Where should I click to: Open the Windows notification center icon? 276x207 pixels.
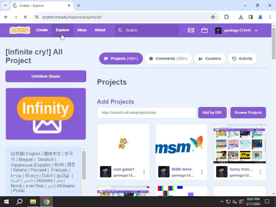267,202
